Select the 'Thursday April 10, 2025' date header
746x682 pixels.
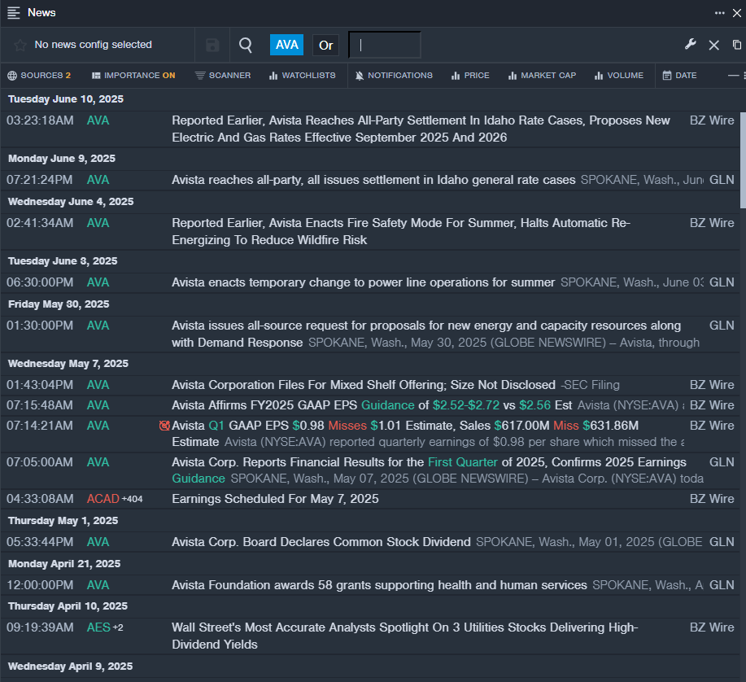pos(68,606)
